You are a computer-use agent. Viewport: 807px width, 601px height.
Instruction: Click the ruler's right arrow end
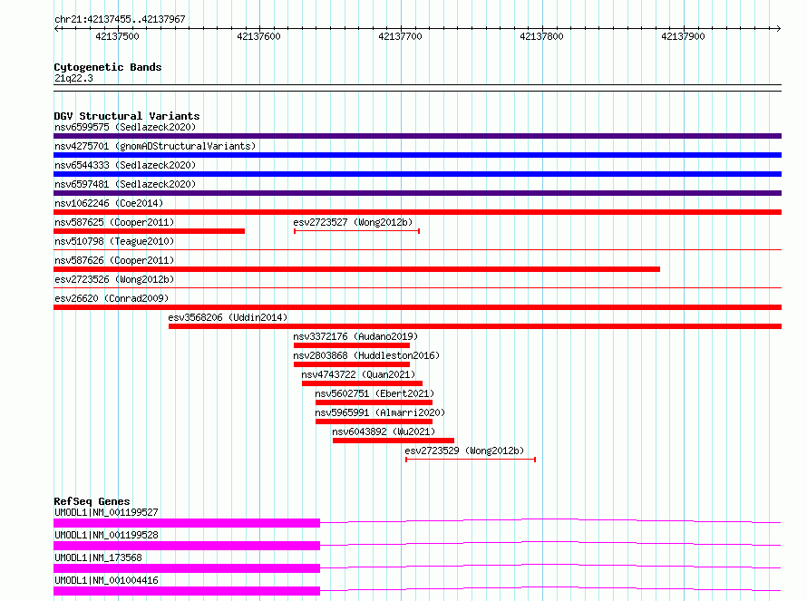(779, 28)
